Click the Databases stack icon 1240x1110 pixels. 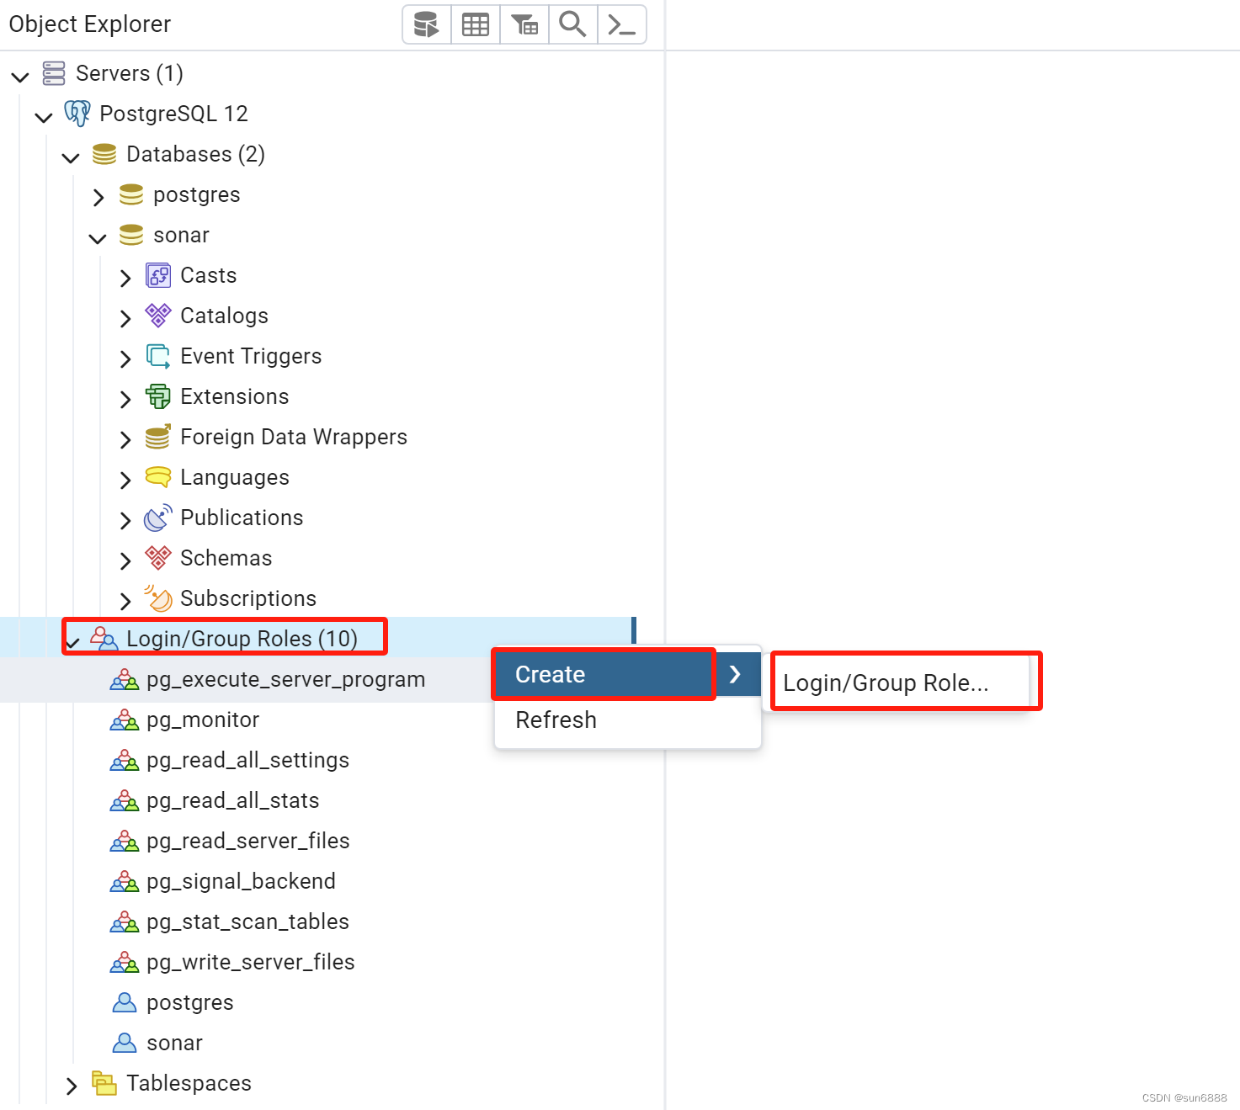pos(104,154)
